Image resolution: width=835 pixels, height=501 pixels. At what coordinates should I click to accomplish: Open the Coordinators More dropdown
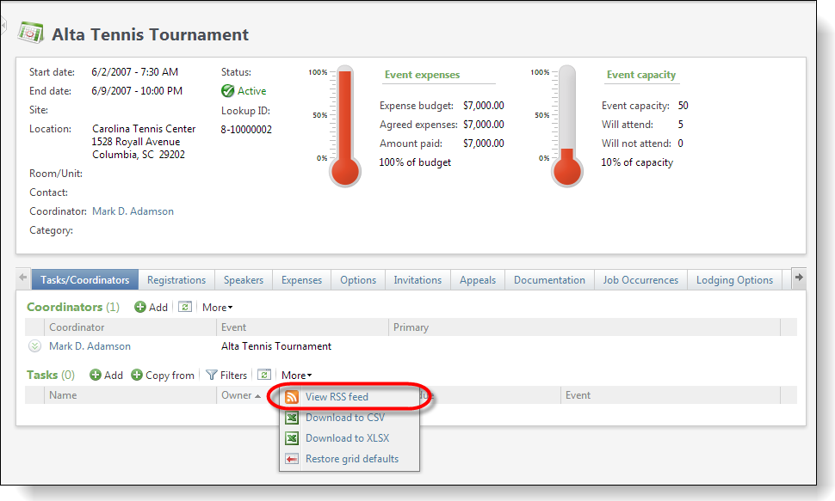coord(216,307)
